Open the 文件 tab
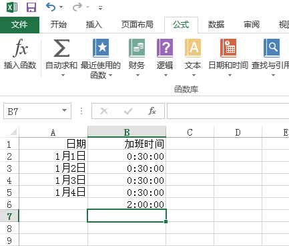This screenshot has height=246, width=289. [x=19, y=25]
